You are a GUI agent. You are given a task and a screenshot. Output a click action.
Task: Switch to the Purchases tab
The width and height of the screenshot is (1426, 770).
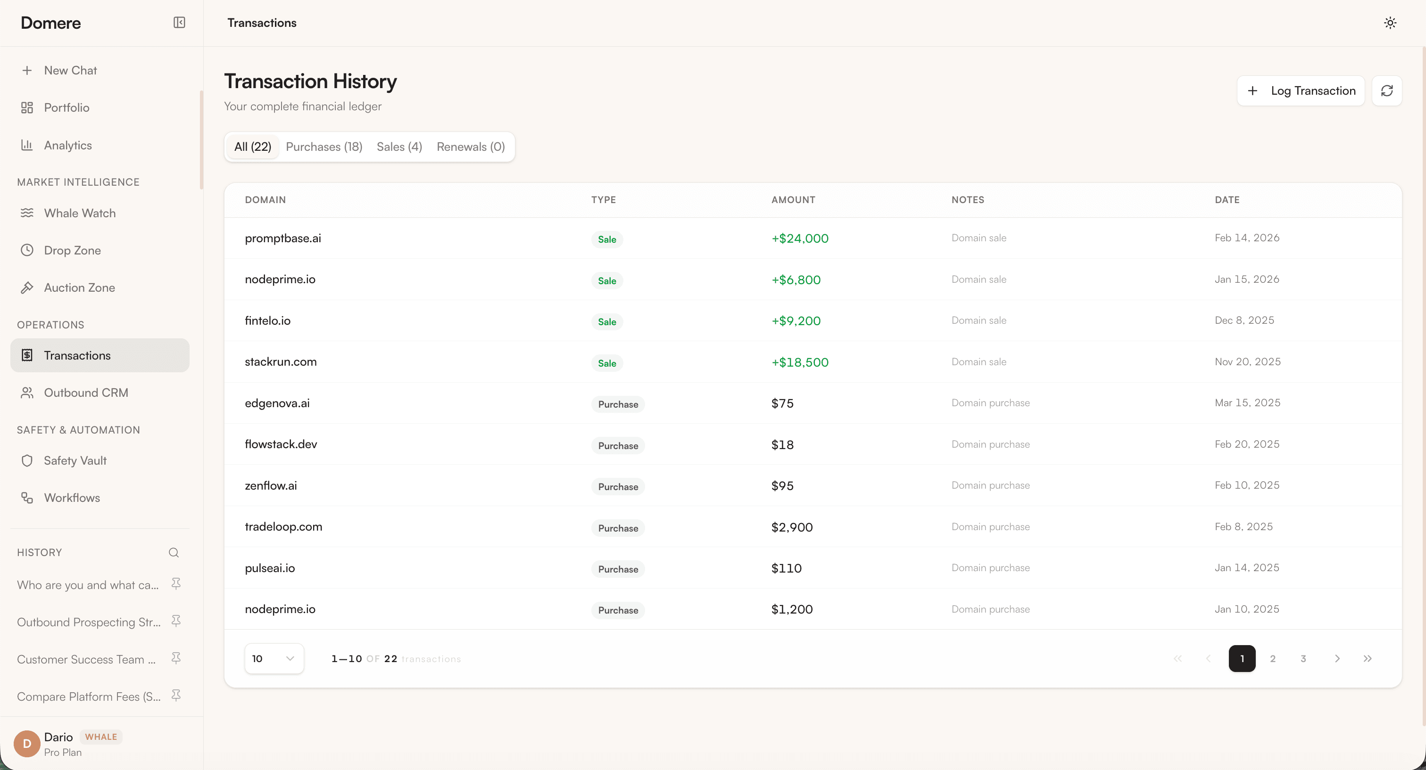pos(324,147)
